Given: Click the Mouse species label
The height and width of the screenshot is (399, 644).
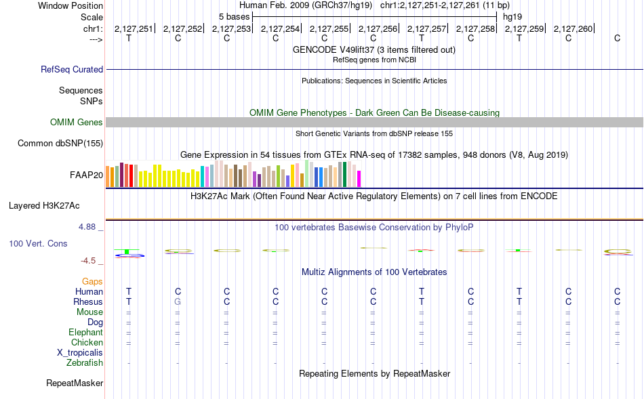Looking at the screenshot, I should point(89,312).
